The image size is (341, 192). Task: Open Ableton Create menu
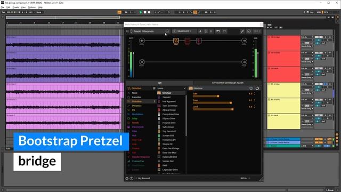(15, 7)
